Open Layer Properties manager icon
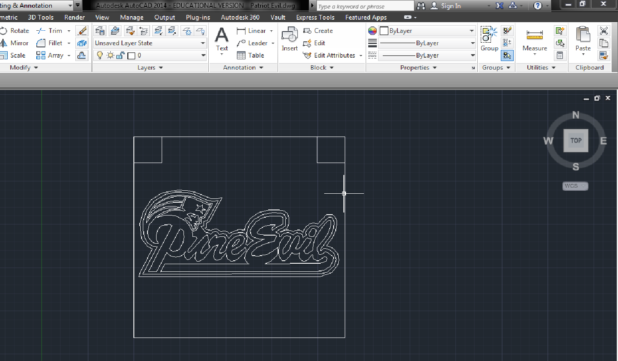 (100, 31)
